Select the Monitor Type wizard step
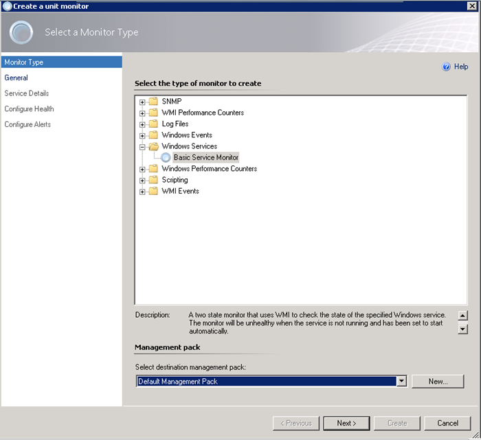Image resolution: width=481 pixels, height=440 pixels. [61, 62]
